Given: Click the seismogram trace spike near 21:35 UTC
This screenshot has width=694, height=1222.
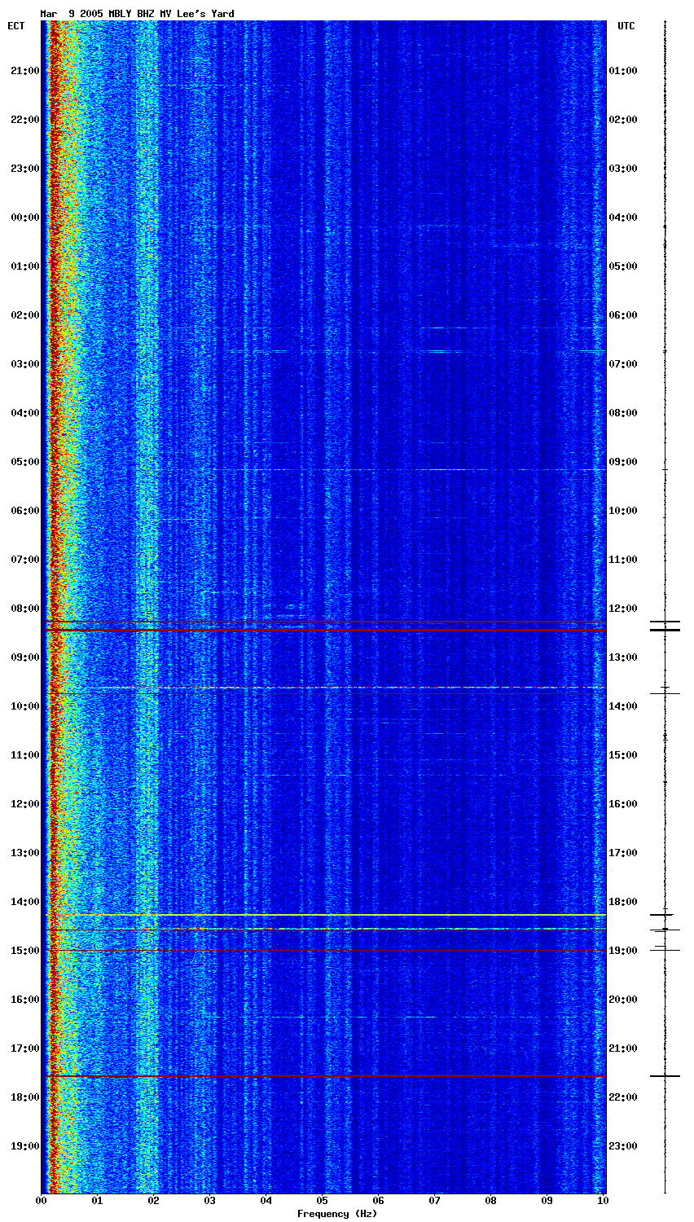Looking at the screenshot, I should pyautogui.click(x=665, y=1076).
